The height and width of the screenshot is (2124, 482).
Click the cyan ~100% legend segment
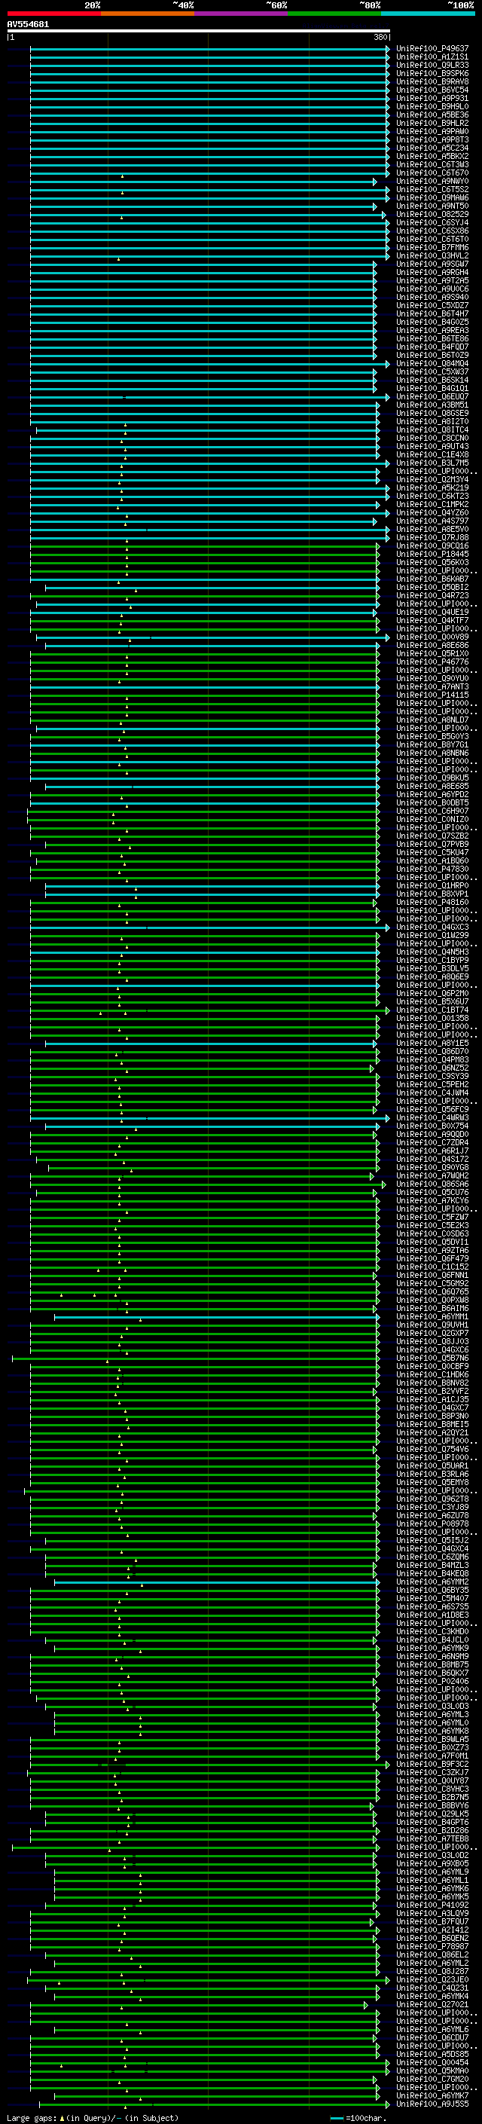tap(428, 14)
